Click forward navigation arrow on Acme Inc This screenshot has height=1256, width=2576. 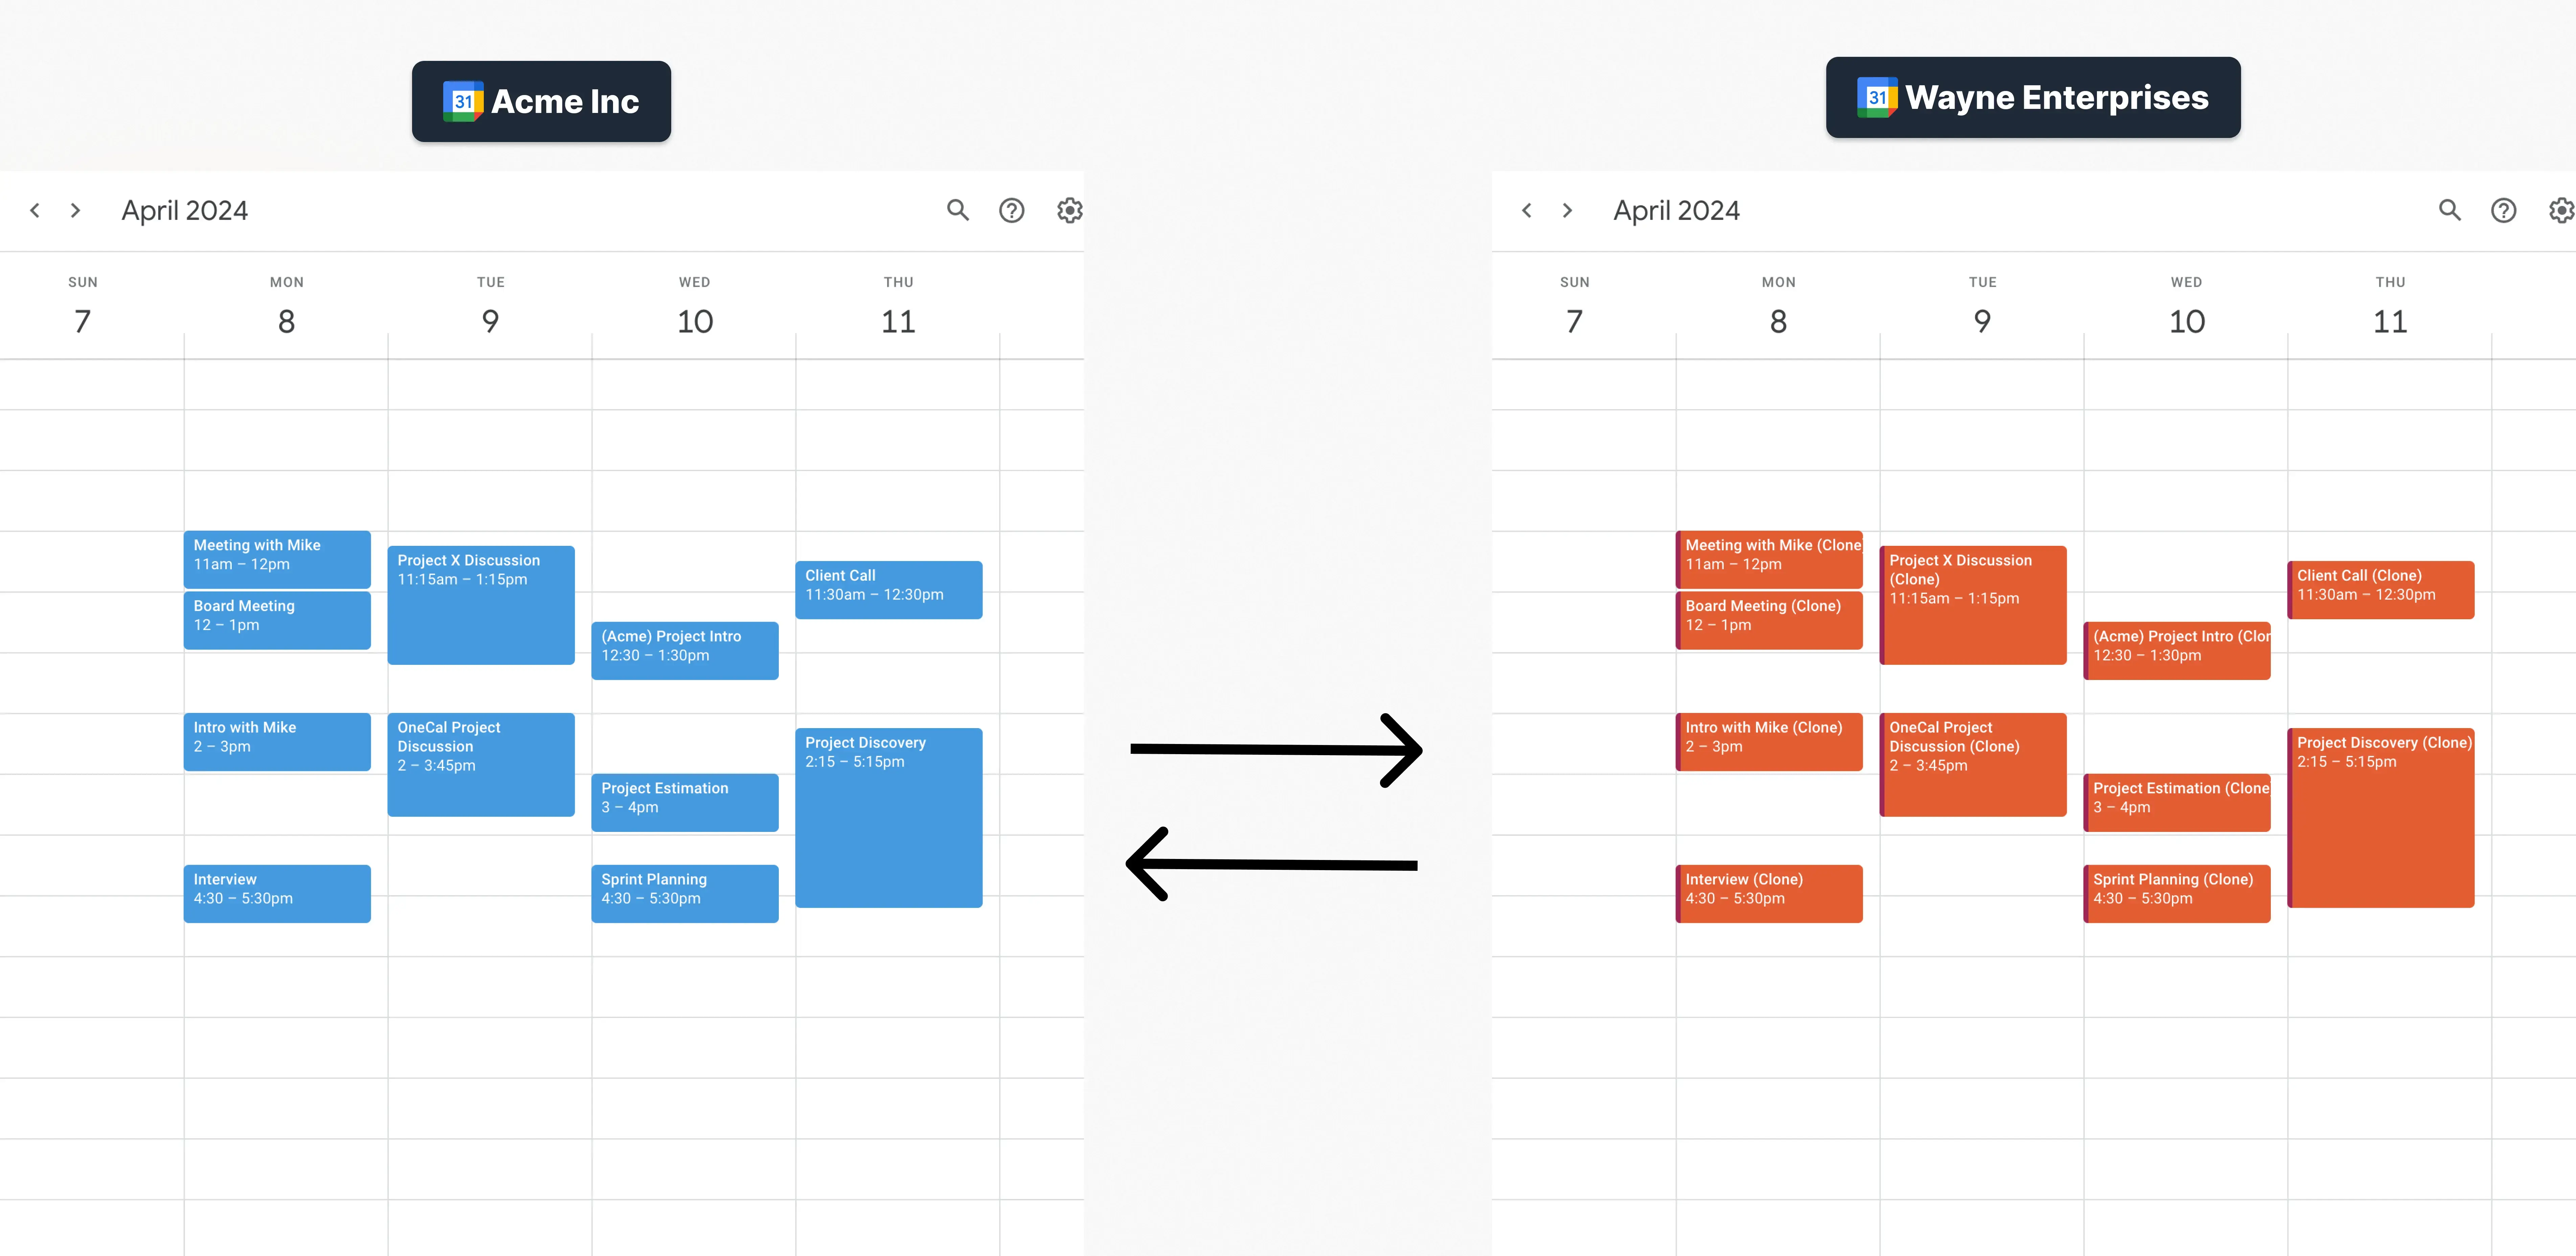click(75, 210)
